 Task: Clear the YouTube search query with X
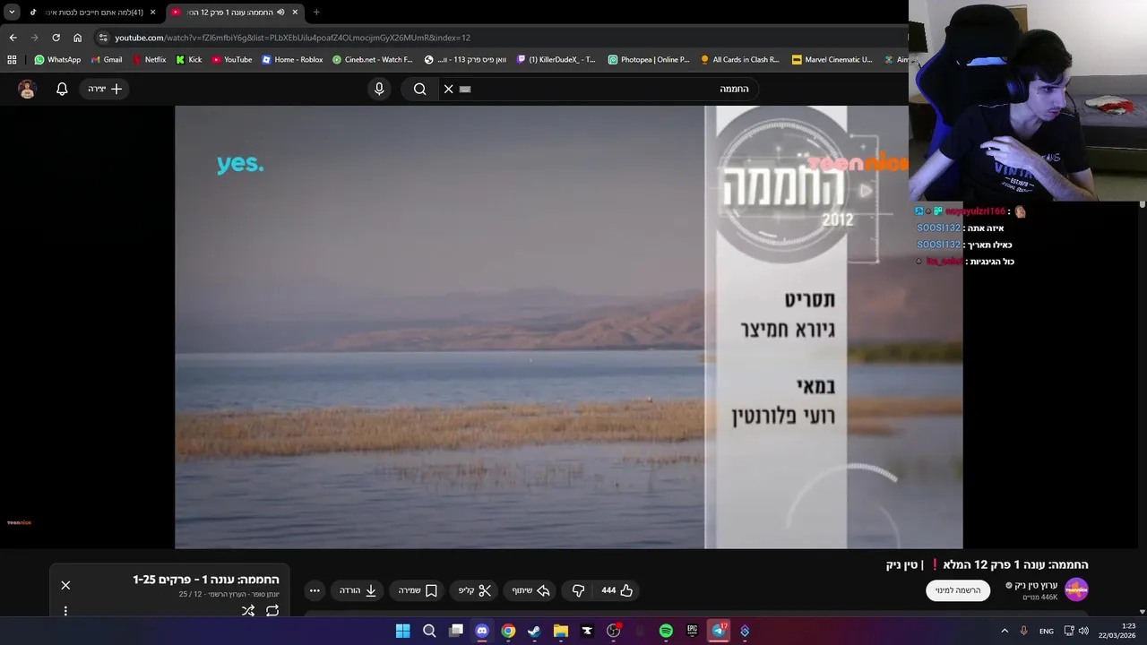(449, 89)
